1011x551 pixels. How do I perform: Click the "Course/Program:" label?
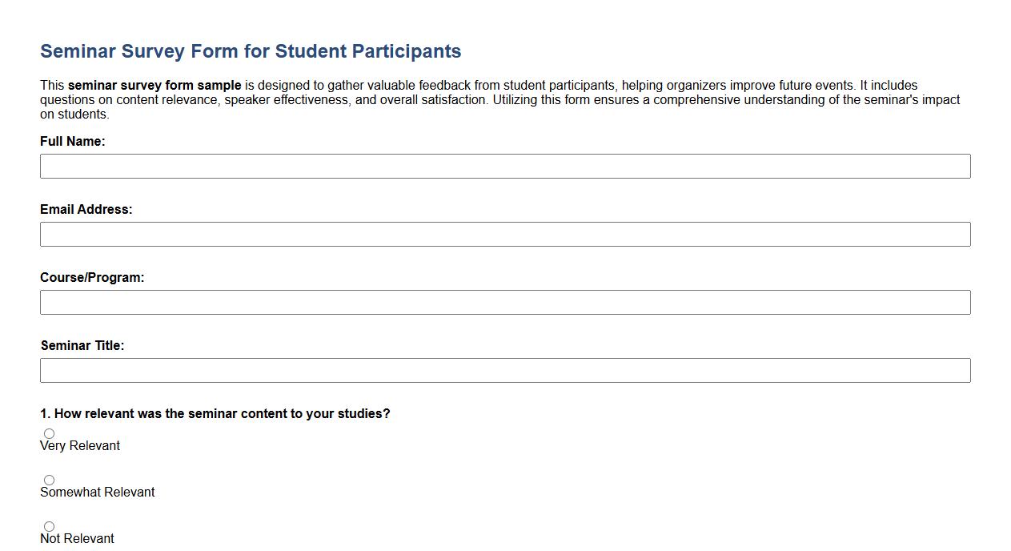(x=90, y=277)
